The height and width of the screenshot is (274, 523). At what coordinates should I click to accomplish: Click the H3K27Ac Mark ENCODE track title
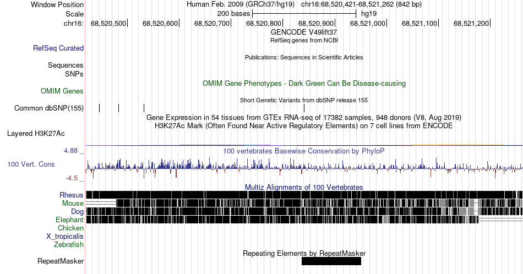(304, 125)
